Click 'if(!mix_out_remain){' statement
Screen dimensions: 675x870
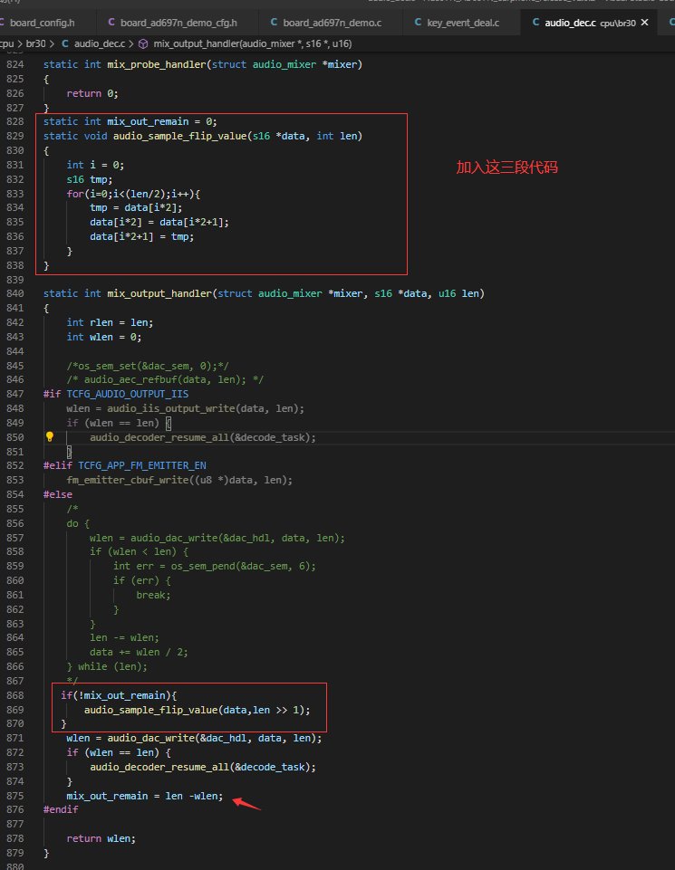click(119, 695)
